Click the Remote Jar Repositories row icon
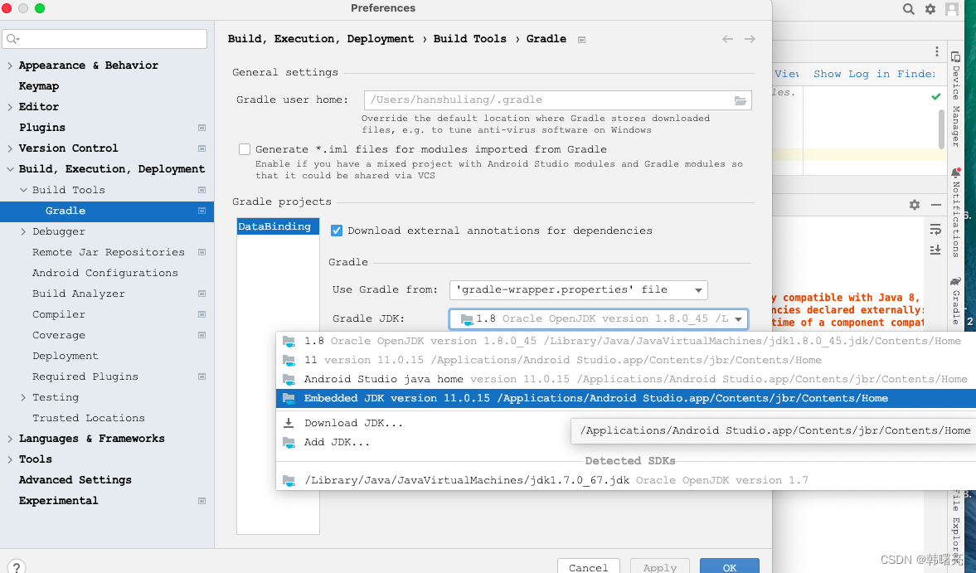Image resolution: width=976 pixels, height=573 pixels. coord(202,252)
